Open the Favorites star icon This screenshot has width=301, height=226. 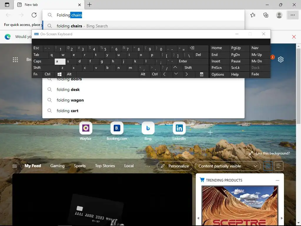pyautogui.click(x=253, y=15)
